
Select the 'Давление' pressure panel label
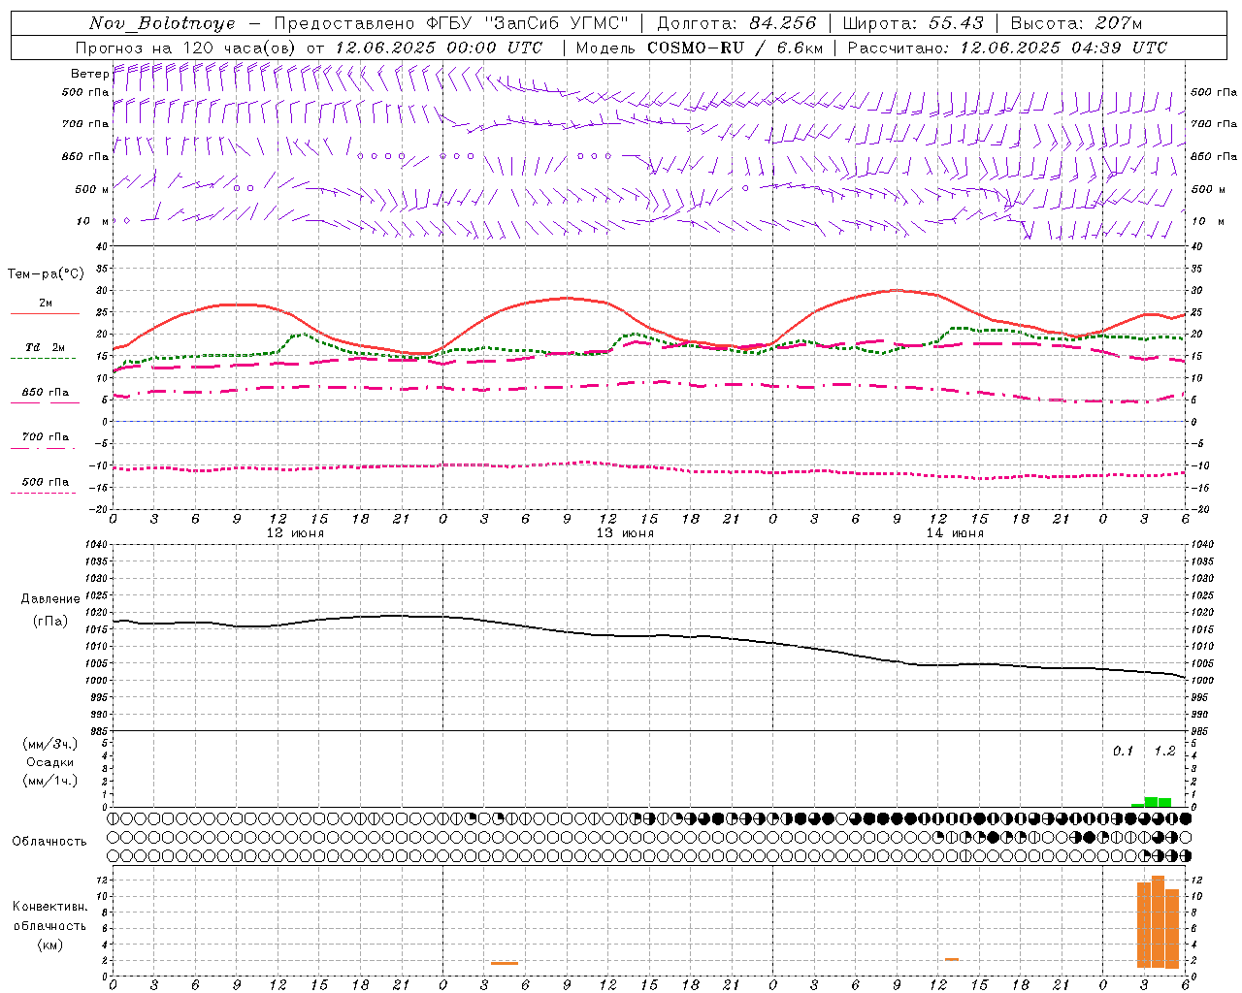(x=50, y=599)
